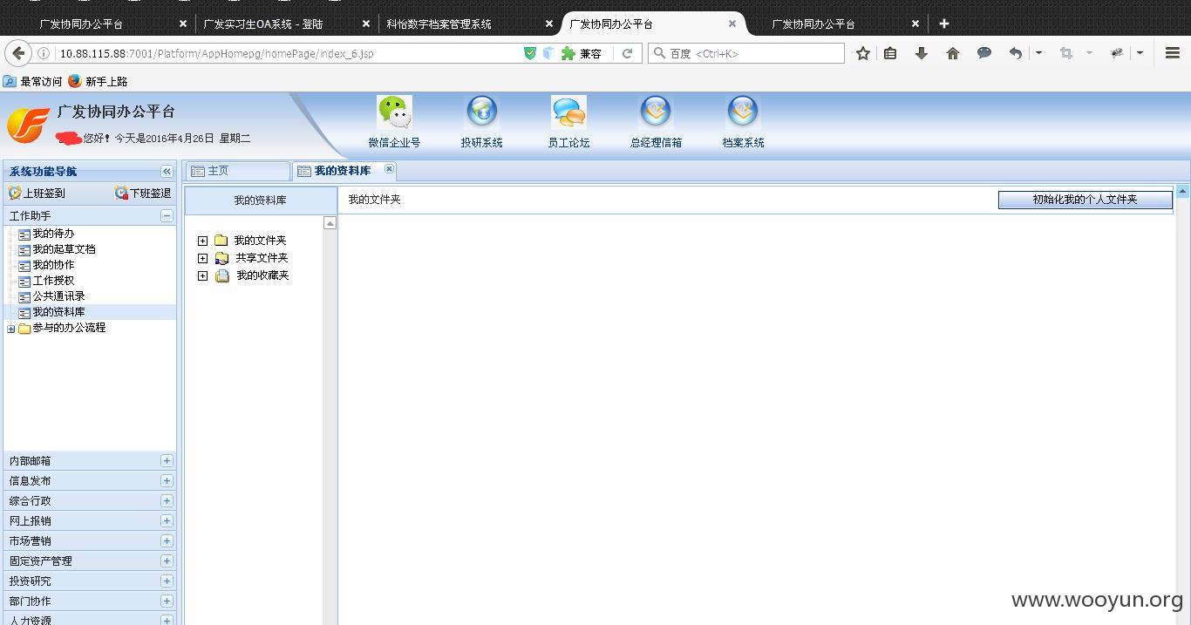This screenshot has height=625, width=1191.
Task: Open the 员工论坛 chat bubbles icon
Action: [568, 112]
